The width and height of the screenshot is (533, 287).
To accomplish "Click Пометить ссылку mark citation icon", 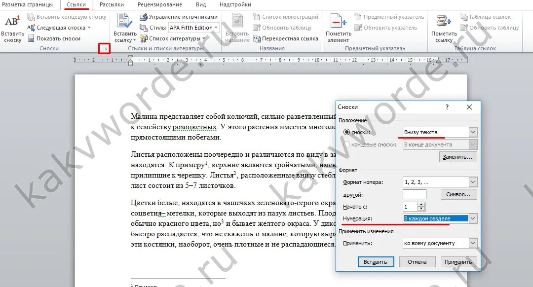I will 444,21.
